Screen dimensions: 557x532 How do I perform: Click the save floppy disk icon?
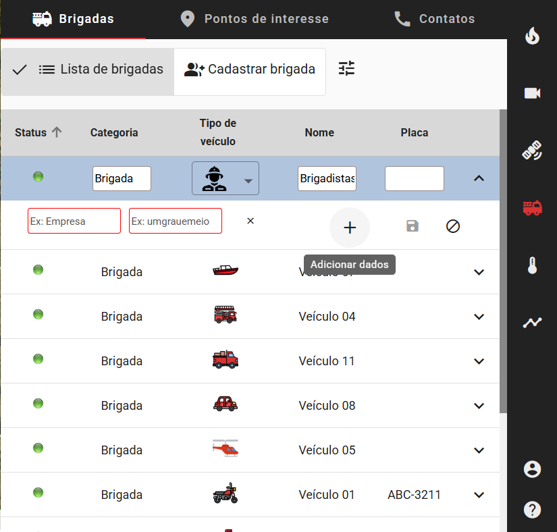(x=413, y=226)
